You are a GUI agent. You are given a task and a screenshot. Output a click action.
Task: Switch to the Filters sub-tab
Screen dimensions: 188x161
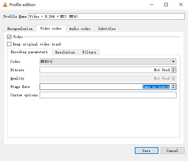pyautogui.click(x=89, y=52)
